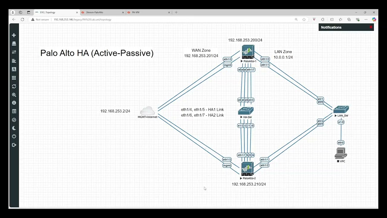Click the Logout sidebar icon

coord(14,145)
